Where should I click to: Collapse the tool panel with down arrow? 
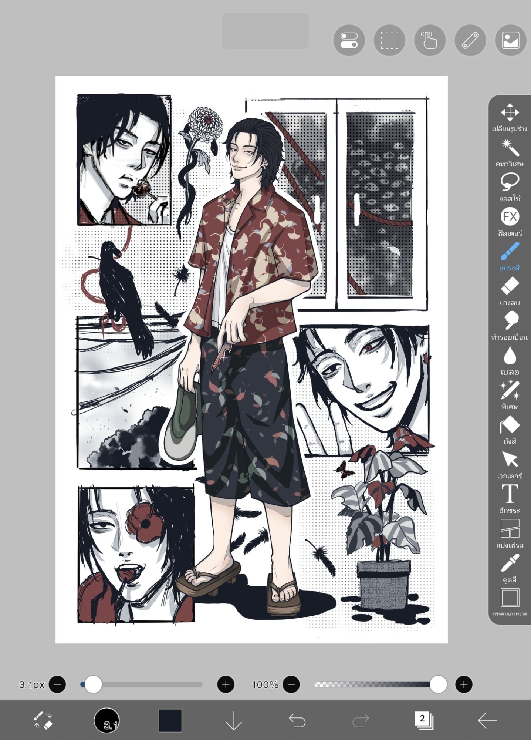[x=233, y=720]
